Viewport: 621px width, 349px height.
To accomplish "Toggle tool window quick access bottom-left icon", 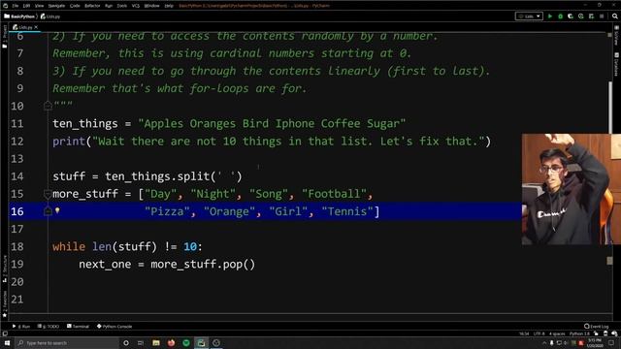I will pyautogui.click(x=5, y=333).
